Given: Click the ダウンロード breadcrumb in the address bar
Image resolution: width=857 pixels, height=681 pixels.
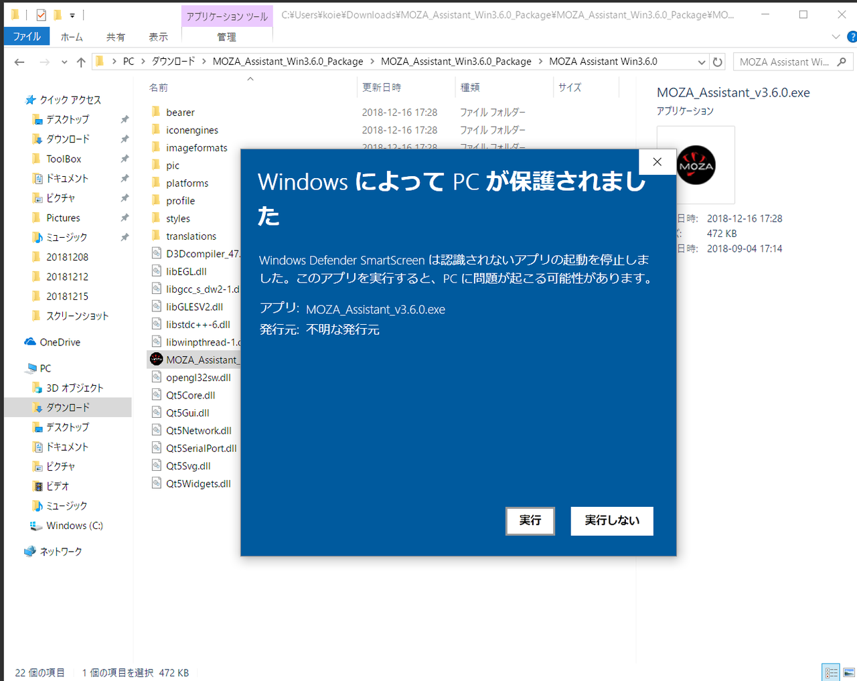Looking at the screenshot, I should click(x=173, y=62).
